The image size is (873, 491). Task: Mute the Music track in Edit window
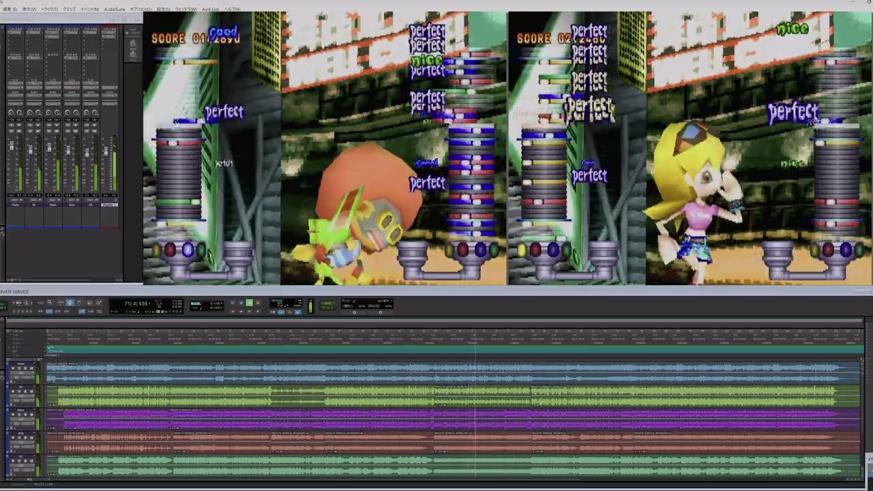[30, 368]
